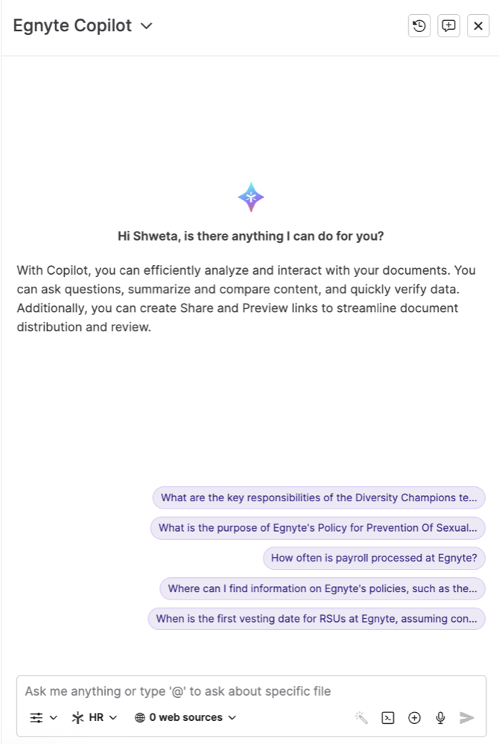Click the globe icon next to web sources
Image resolution: width=499 pixels, height=744 pixels.
tap(139, 717)
